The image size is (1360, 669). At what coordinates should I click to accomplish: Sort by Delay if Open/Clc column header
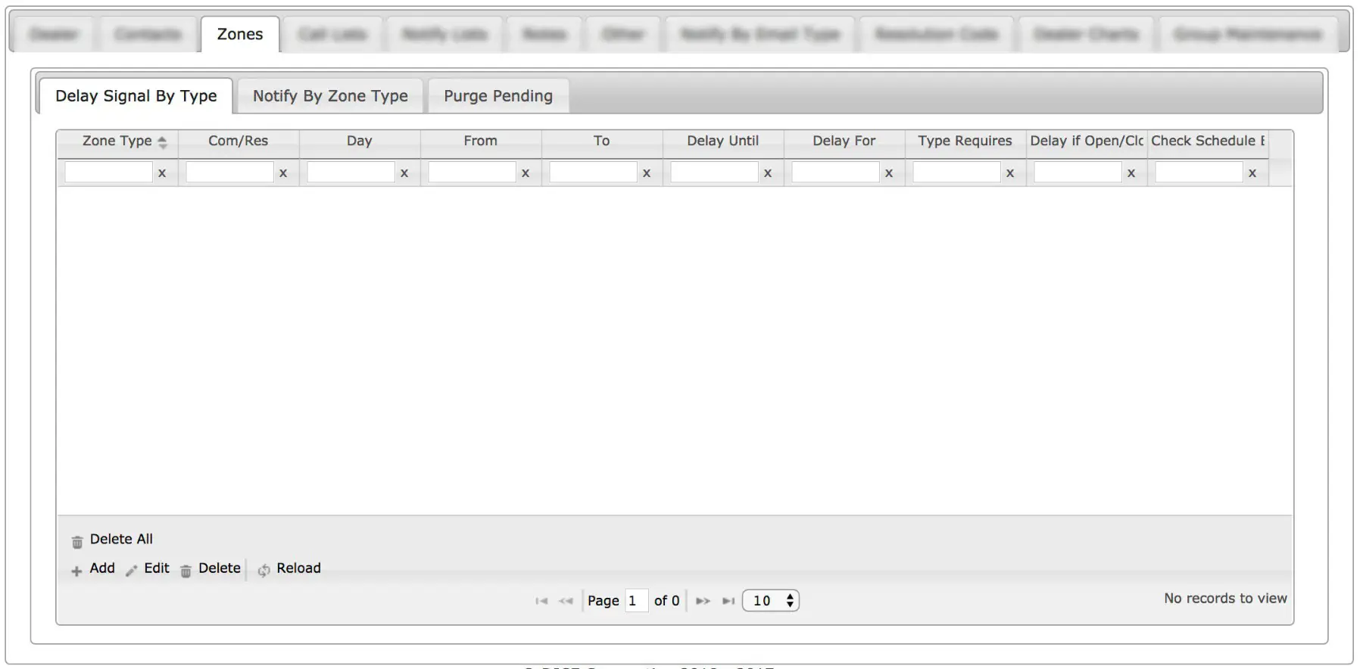coord(1087,141)
